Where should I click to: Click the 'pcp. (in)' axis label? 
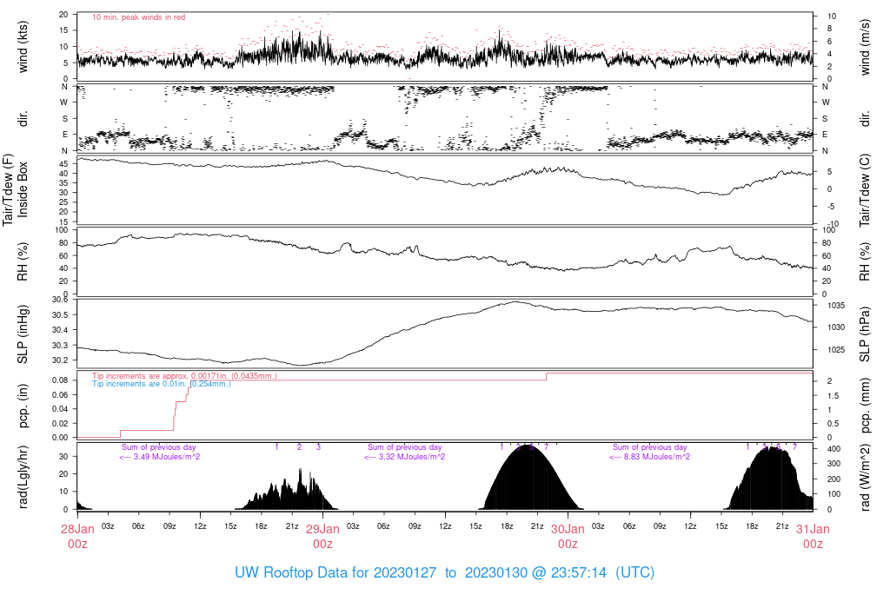pos(23,405)
